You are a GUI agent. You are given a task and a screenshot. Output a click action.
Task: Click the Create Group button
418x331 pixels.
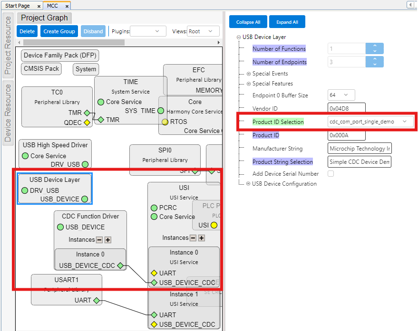click(x=59, y=31)
